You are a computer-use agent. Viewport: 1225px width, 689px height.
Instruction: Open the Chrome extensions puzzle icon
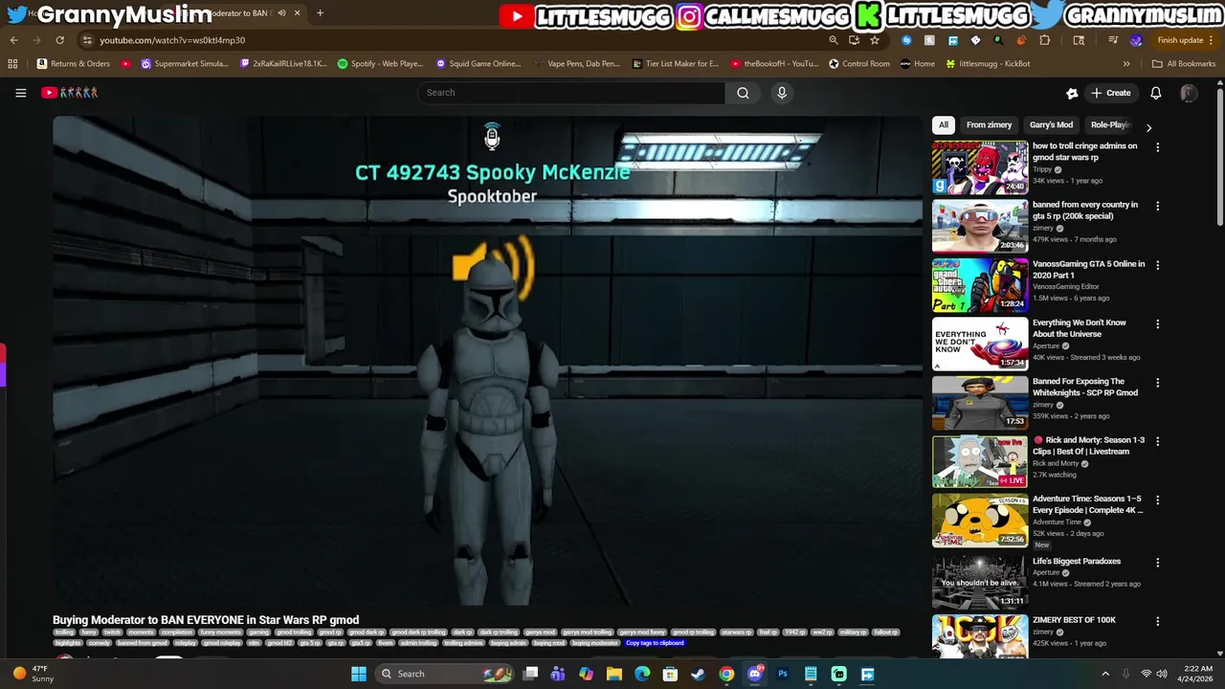[1044, 40]
